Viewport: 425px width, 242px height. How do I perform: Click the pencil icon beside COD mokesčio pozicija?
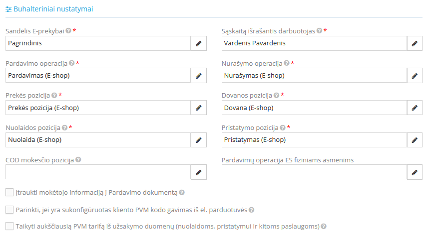(x=198, y=172)
